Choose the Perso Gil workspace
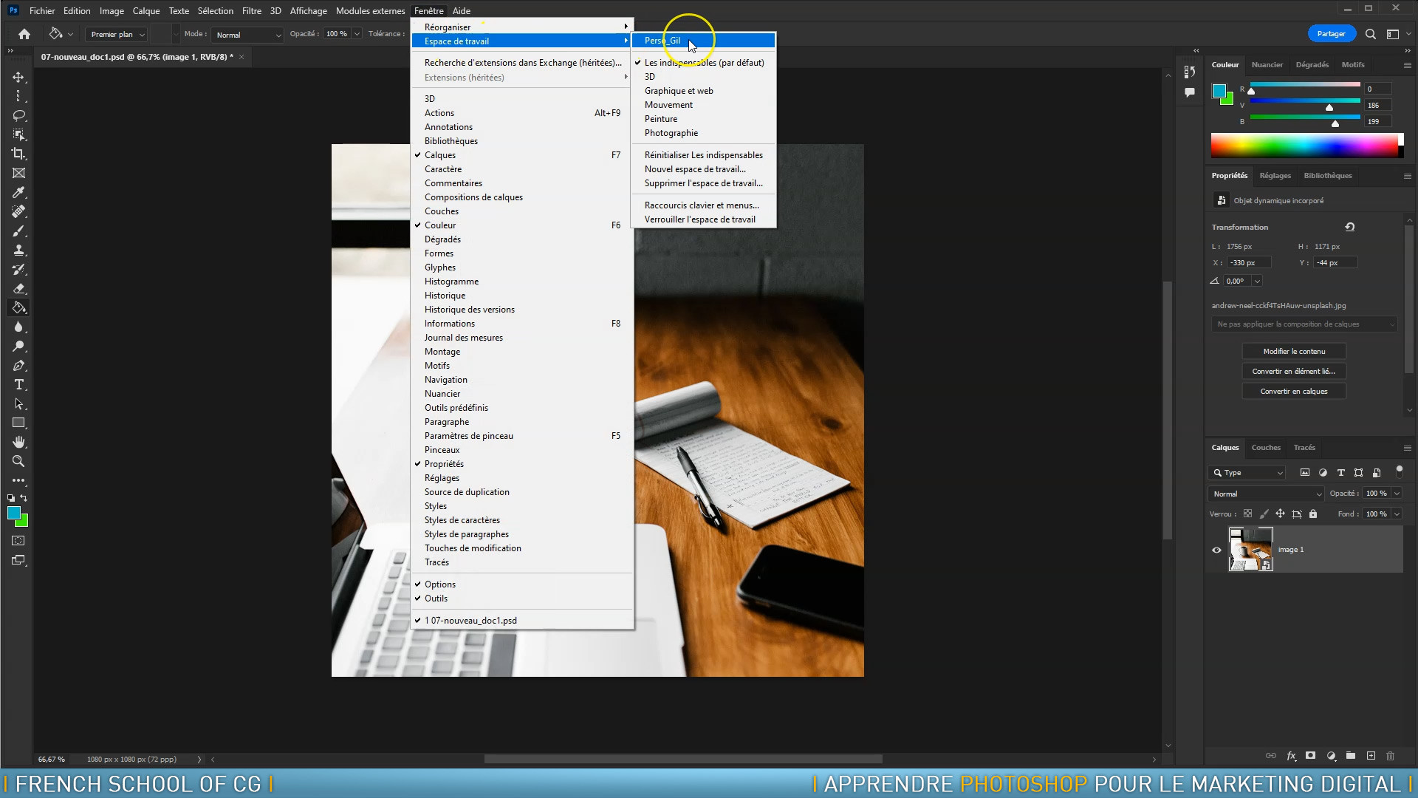Screen dimensions: 1418x798 704,41
